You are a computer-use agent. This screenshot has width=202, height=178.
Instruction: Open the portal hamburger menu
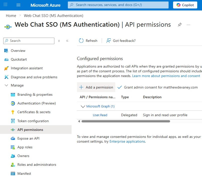click(x=18, y=5)
